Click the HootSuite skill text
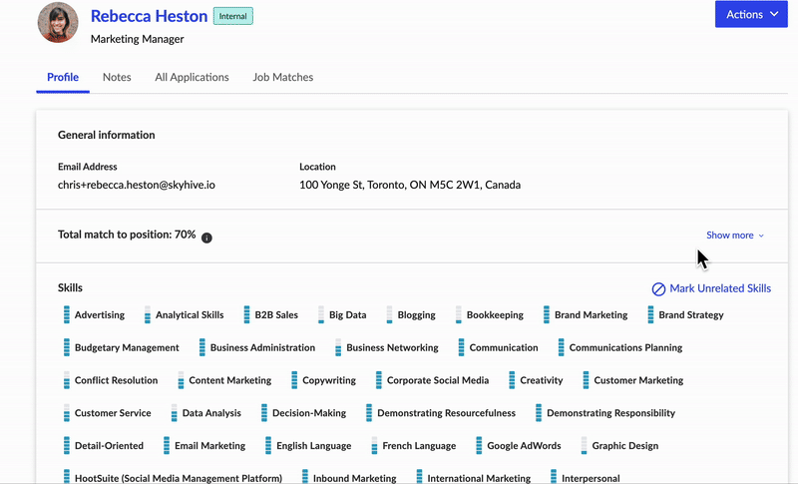 tap(179, 478)
